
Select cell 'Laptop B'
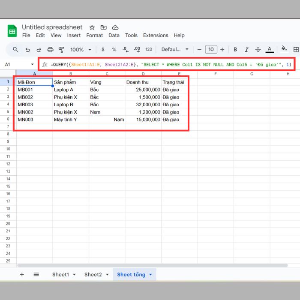(x=71, y=105)
